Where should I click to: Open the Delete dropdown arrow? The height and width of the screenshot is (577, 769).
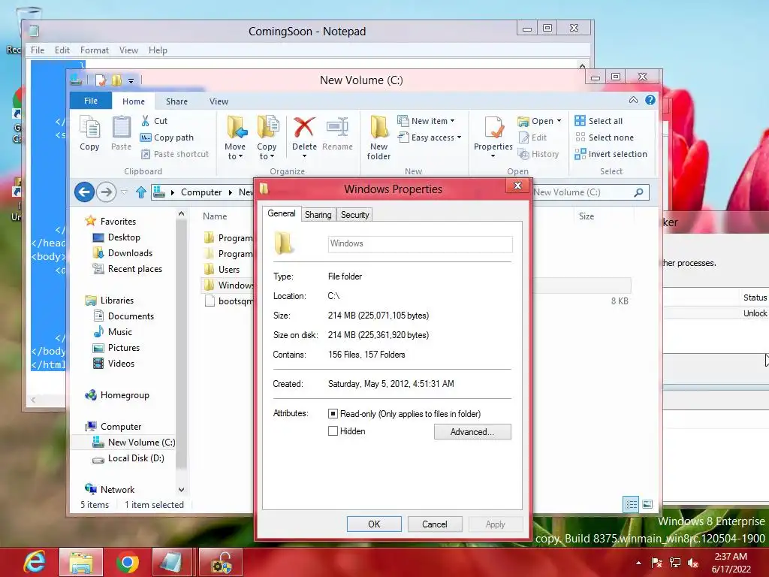[x=305, y=156]
